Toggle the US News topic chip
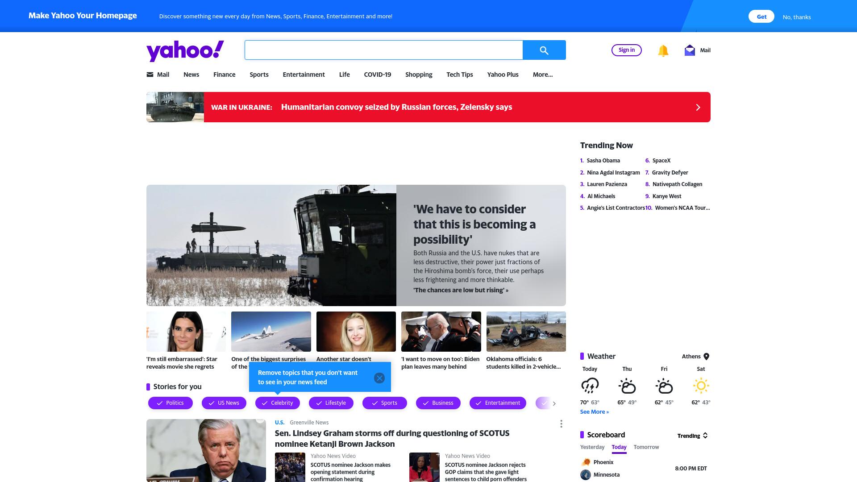Viewport: 857px width, 482px height. [224, 403]
